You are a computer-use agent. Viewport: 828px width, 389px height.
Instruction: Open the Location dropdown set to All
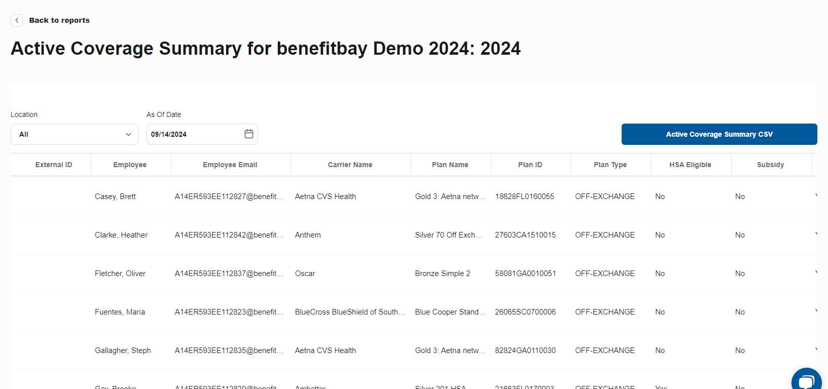[75, 134]
